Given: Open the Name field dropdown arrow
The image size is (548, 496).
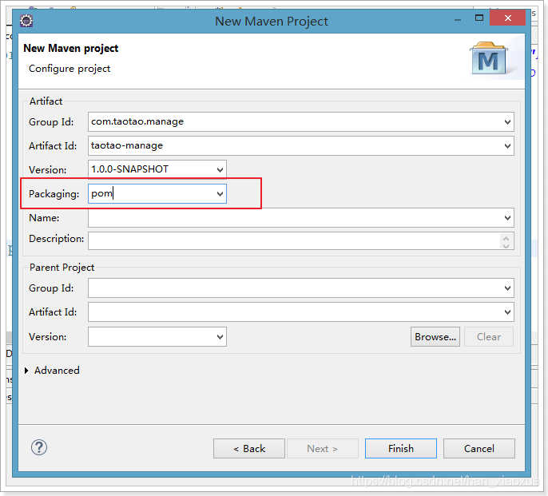Looking at the screenshot, I should pyautogui.click(x=507, y=218).
